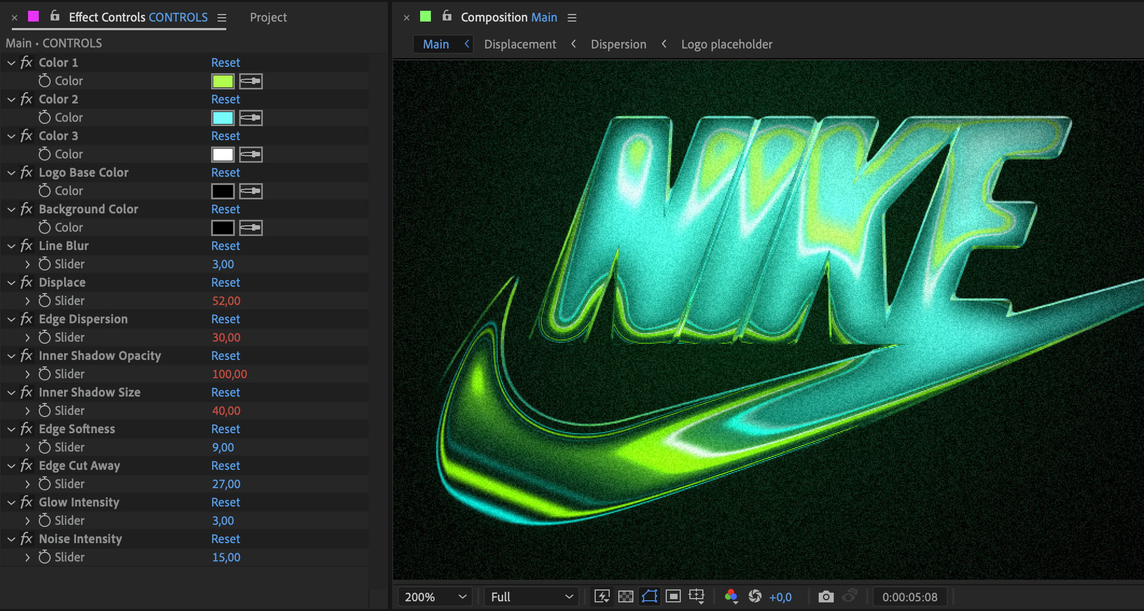This screenshot has width=1144, height=611.
Task: Enable stopwatch for Noise Intensity Slider
Action: (45, 557)
